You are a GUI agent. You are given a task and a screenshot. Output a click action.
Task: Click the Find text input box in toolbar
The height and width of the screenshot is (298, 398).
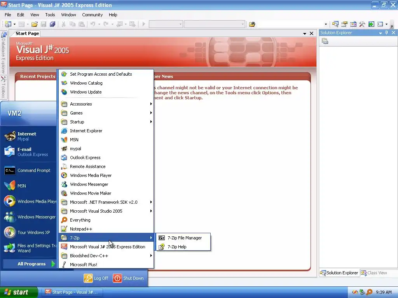click(291, 24)
